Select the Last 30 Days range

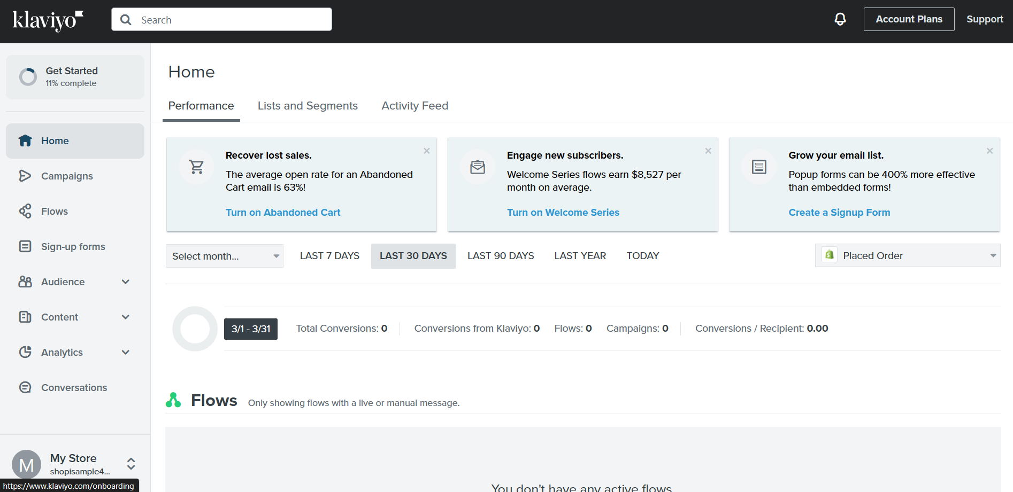tap(413, 256)
